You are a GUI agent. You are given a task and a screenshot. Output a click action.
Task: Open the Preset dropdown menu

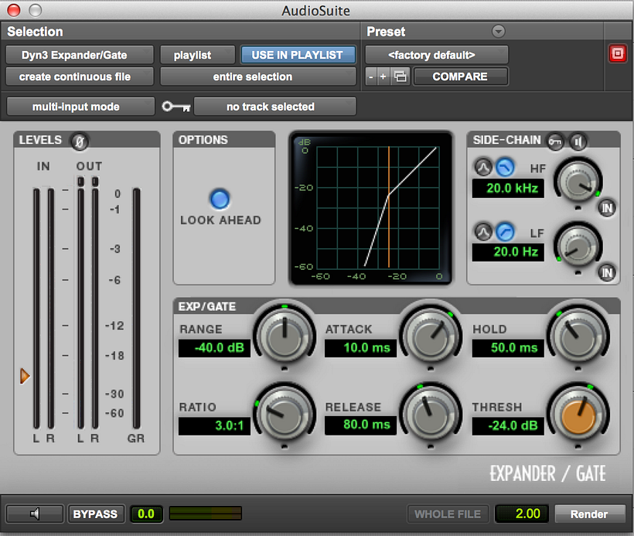tap(497, 32)
